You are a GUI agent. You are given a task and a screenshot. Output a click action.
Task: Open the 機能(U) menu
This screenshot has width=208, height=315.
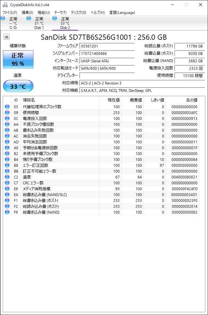pyautogui.click(x=44, y=12)
